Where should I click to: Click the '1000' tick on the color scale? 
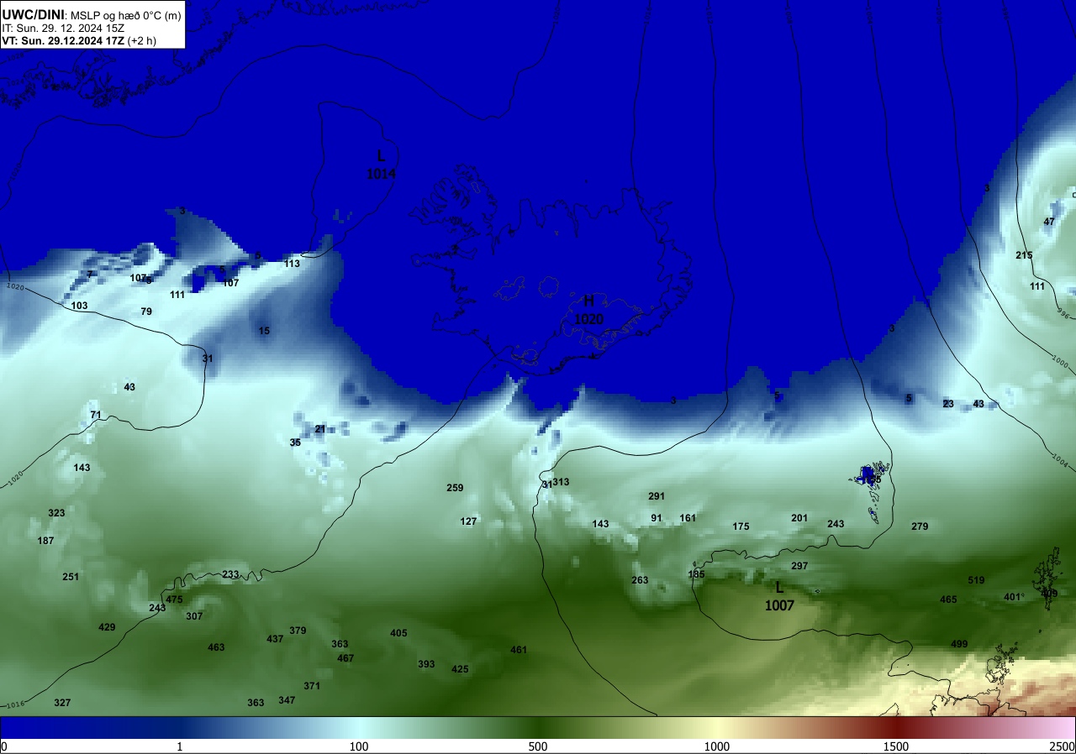717,746
